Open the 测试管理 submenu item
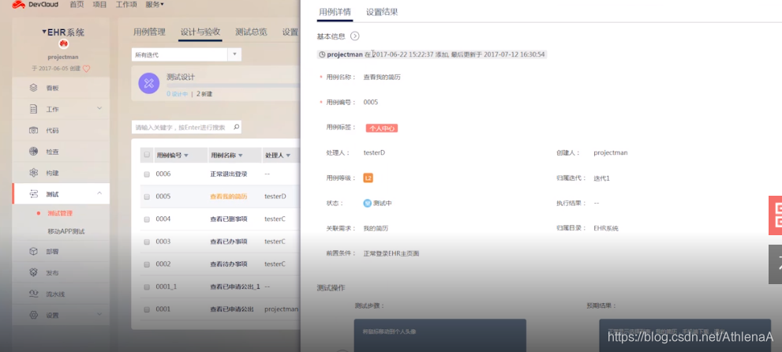This screenshot has height=352, width=782. (x=60, y=213)
